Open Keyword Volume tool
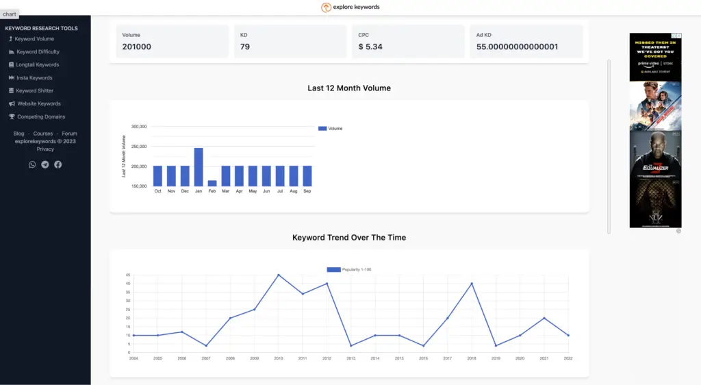701x385 pixels. click(x=34, y=39)
